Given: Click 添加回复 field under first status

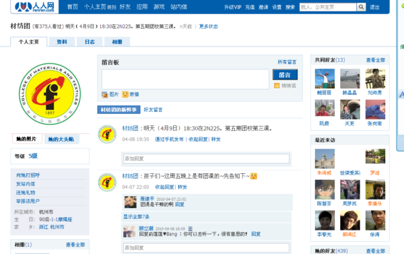Looking at the screenshot, I should (x=206, y=158).
